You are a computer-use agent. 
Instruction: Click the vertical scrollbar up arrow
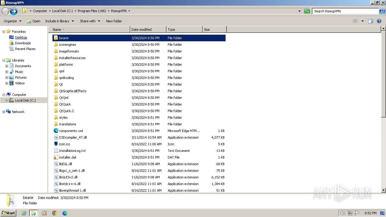(x=384, y=29)
